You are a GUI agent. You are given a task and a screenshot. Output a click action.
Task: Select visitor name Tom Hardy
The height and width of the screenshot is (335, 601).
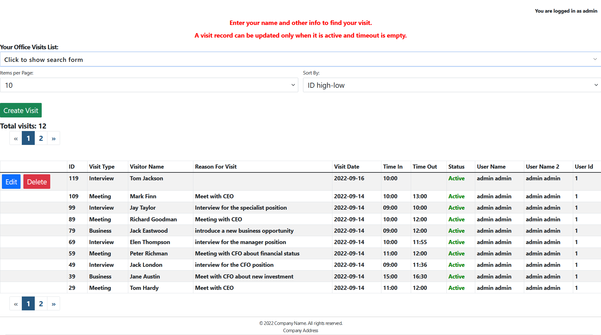[x=144, y=288]
